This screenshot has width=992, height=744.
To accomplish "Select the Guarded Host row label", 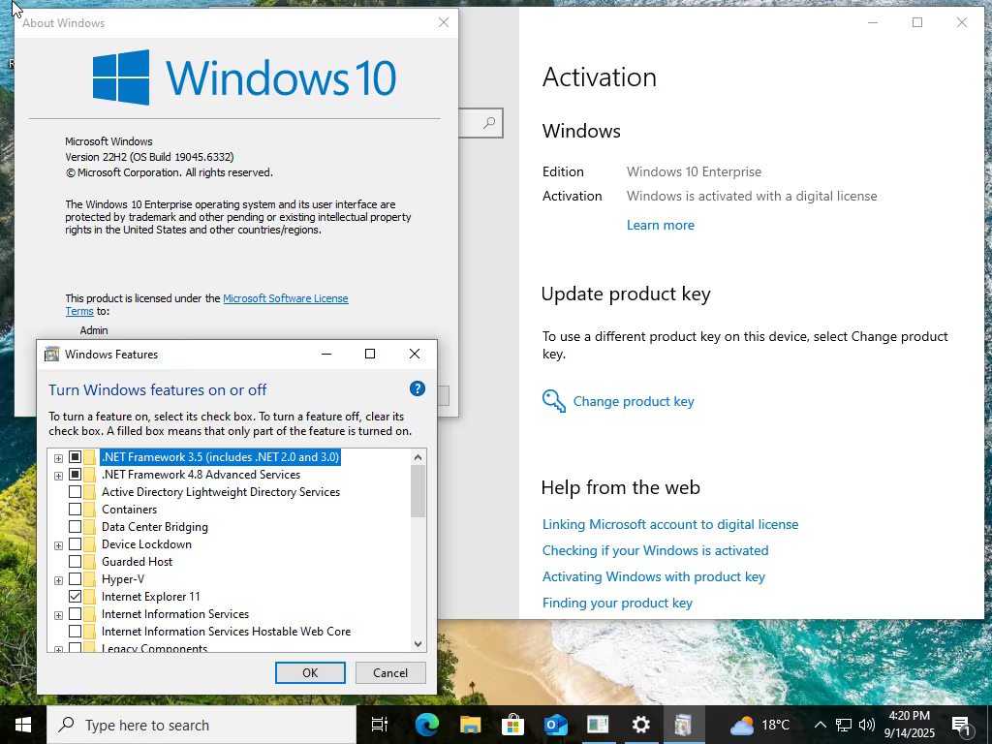I will pos(137,562).
